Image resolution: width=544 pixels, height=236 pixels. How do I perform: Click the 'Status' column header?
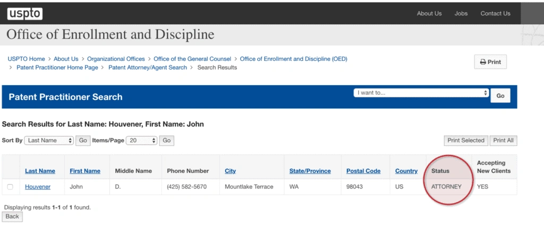(440, 171)
